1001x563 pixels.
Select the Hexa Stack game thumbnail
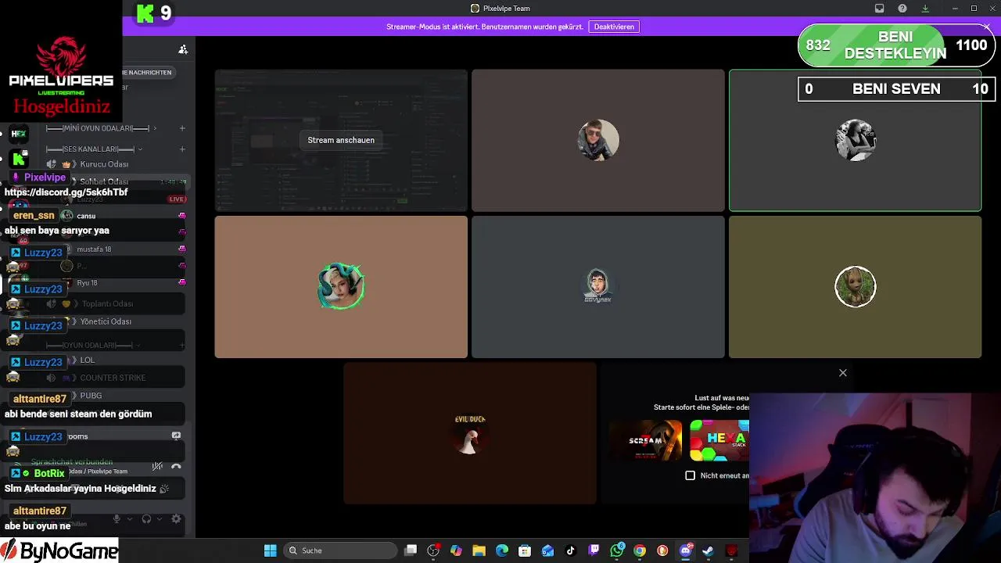[719, 440]
